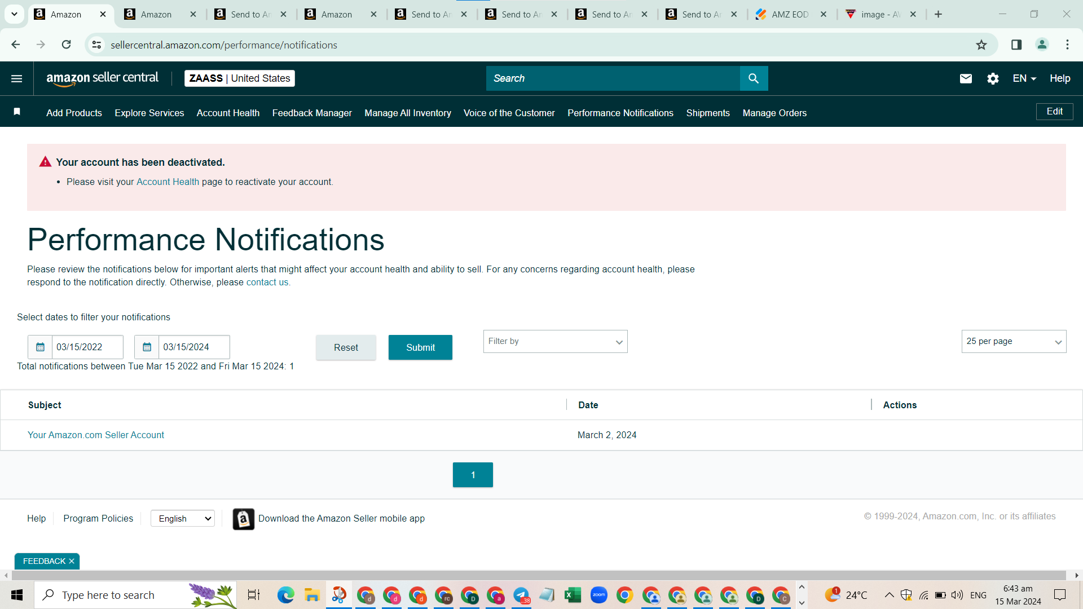
Task: Click the Edit nav button
Action: pyautogui.click(x=1055, y=112)
